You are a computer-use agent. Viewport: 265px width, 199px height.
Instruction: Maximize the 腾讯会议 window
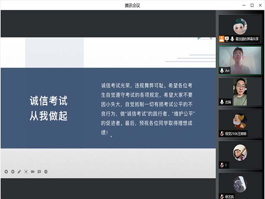click(x=252, y=5)
